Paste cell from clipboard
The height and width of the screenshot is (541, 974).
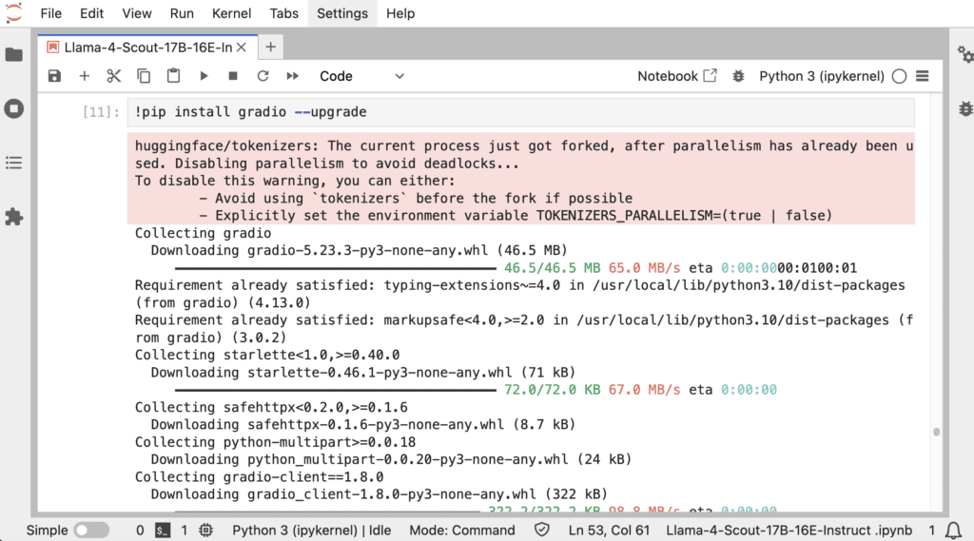pyautogui.click(x=173, y=76)
